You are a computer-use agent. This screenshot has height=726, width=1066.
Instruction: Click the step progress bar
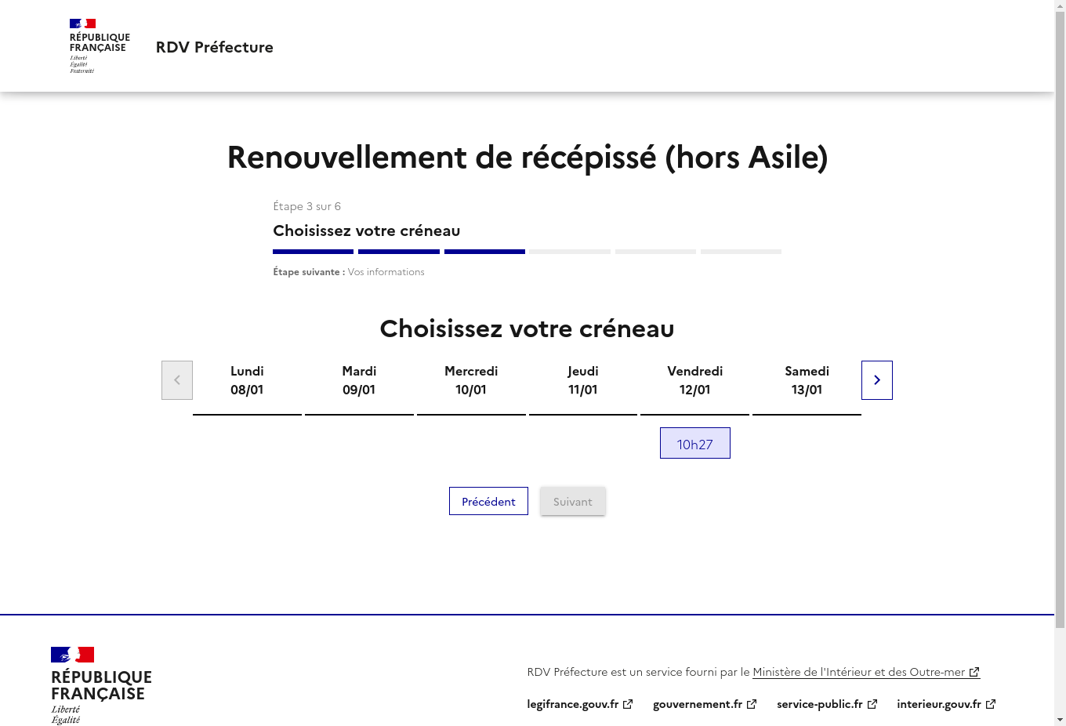[x=527, y=252]
